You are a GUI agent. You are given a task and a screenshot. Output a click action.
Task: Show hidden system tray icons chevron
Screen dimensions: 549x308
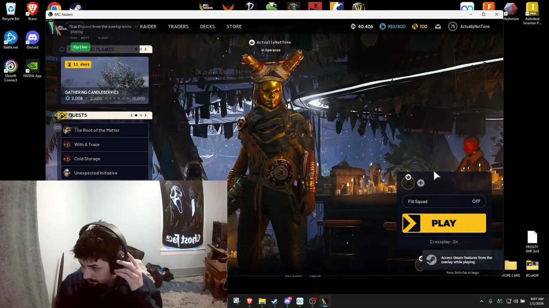pyautogui.click(x=481, y=301)
